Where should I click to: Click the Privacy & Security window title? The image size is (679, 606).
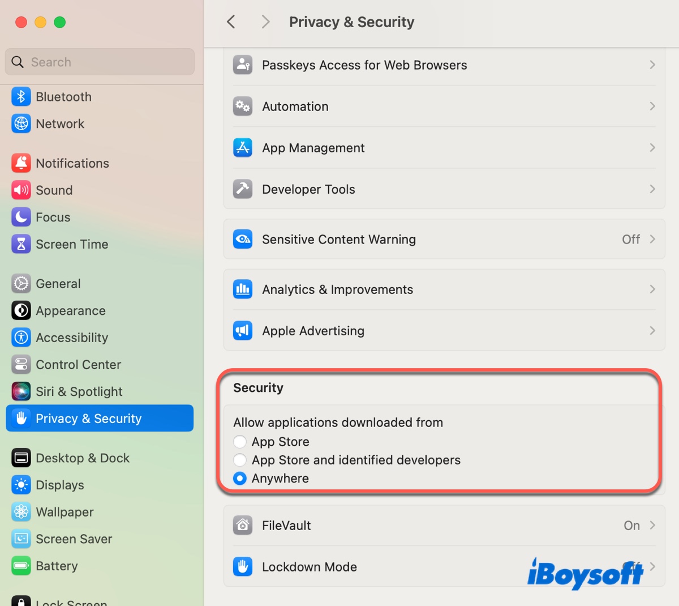click(x=351, y=22)
